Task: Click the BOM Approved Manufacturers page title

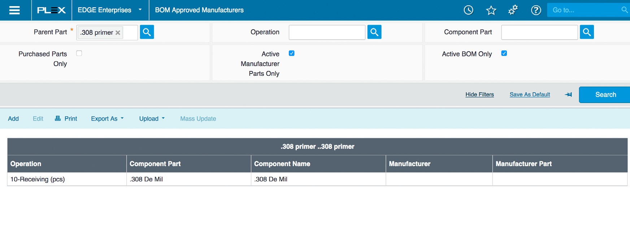Action: pos(199,10)
